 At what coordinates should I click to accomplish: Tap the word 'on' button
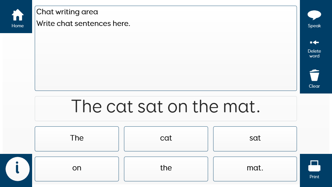(x=77, y=169)
